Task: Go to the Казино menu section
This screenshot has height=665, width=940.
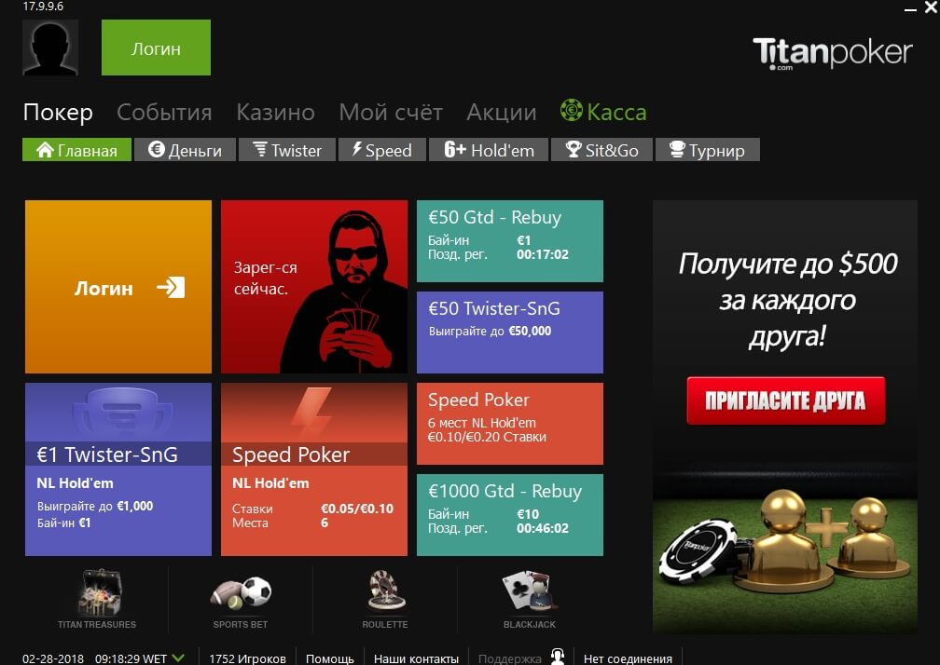Action: point(275,112)
